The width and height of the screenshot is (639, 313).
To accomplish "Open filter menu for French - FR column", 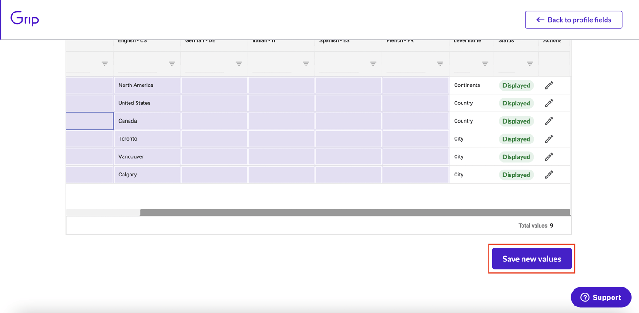I will click(x=440, y=64).
